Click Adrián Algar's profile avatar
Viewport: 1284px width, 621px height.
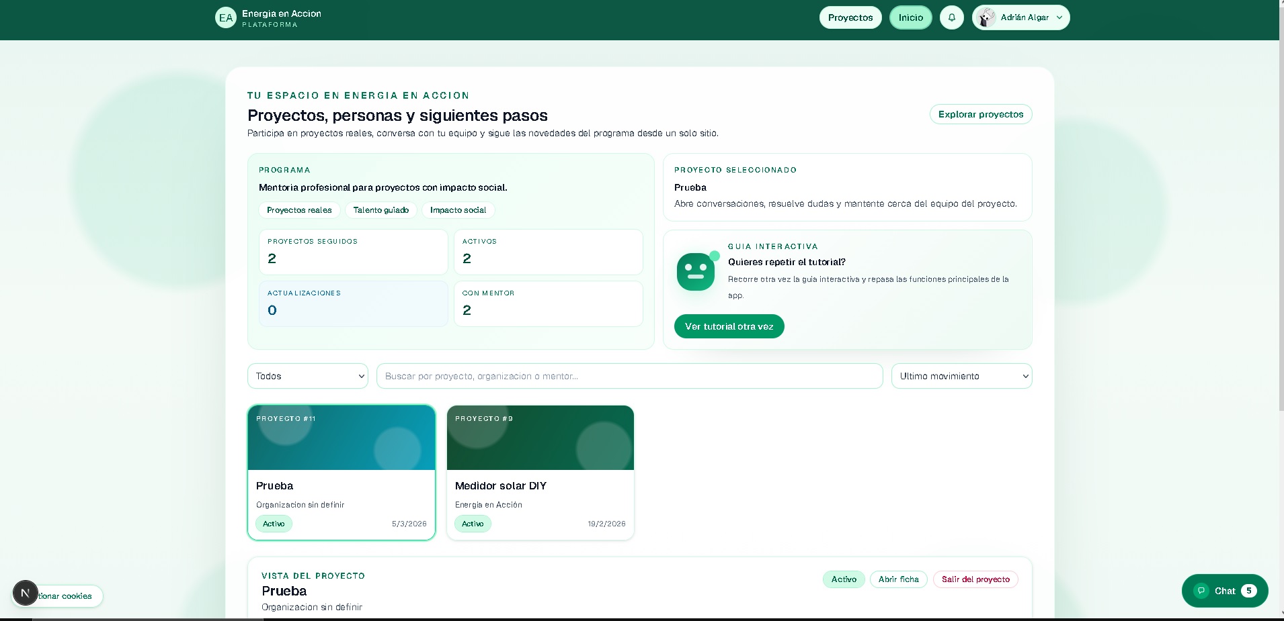tap(986, 17)
